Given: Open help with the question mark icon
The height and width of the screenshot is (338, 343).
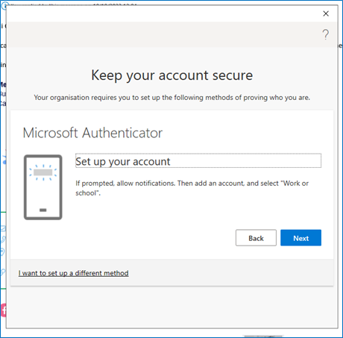Looking at the screenshot, I should 326,34.
